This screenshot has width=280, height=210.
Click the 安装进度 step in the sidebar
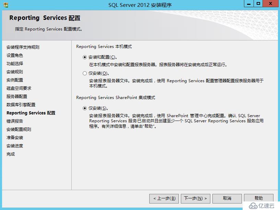click(x=15, y=146)
